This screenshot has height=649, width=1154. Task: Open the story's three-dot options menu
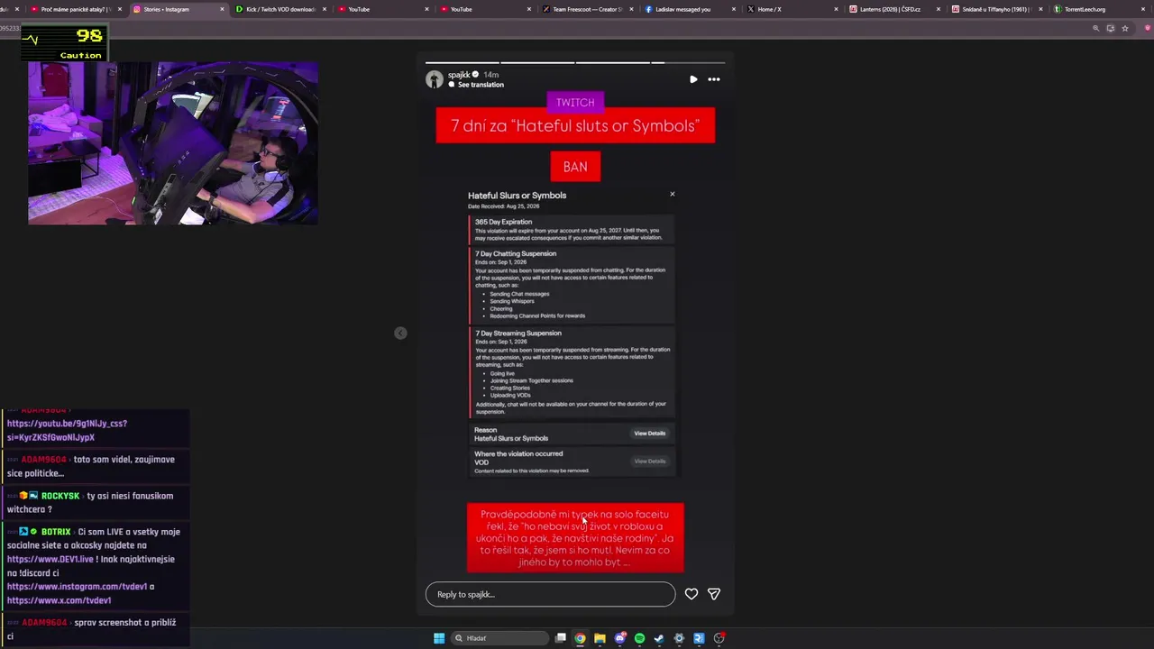[x=714, y=79]
